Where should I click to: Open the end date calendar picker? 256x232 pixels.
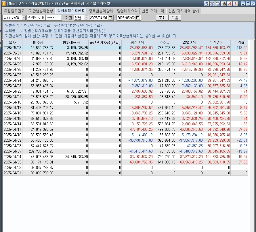138,18
